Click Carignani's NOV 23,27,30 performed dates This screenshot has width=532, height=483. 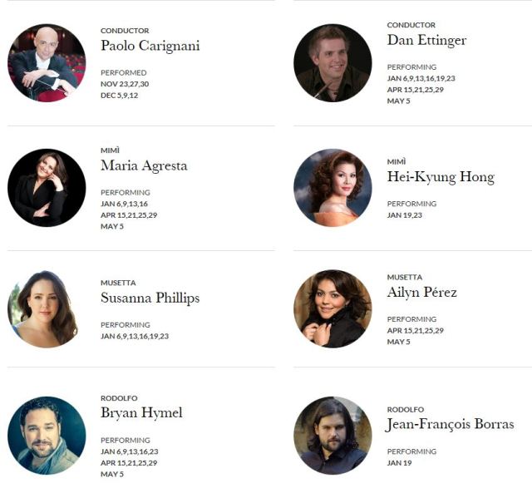(125, 84)
